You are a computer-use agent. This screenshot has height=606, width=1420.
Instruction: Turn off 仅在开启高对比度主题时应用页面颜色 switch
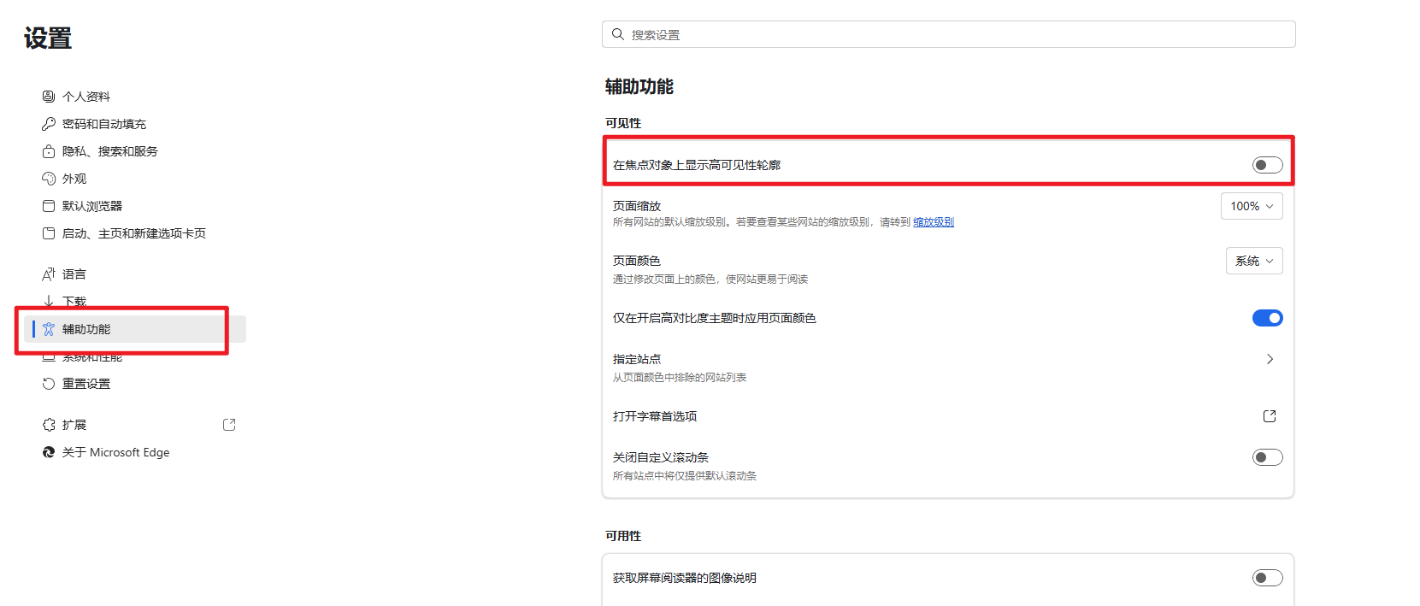pyautogui.click(x=1268, y=318)
